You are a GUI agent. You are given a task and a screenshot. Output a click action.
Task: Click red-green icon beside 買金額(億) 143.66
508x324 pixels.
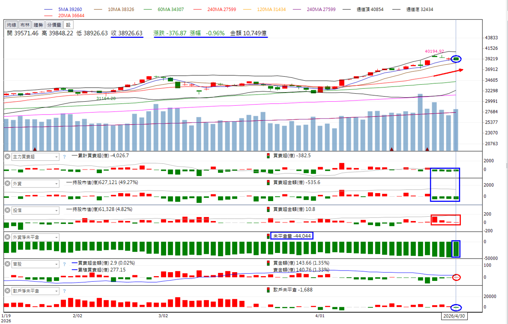[268, 263]
